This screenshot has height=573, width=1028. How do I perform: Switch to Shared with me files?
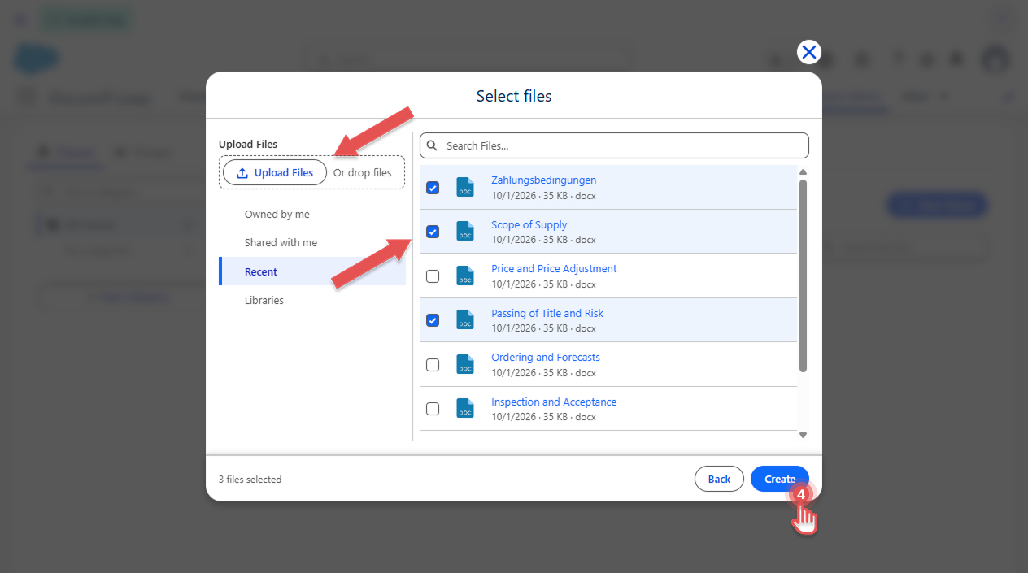[281, 243]
